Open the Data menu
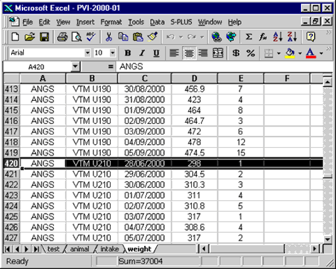The height and width of the screenshot is (269, 336). [x=157, y=22]
